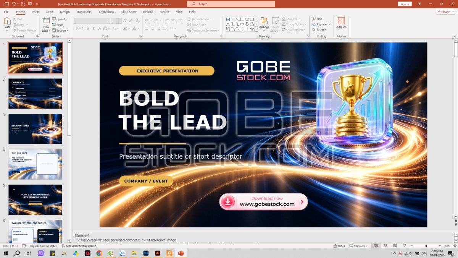Select slide 4 The Big Idea thumbnail
The image size is (458, 258).
35,164
